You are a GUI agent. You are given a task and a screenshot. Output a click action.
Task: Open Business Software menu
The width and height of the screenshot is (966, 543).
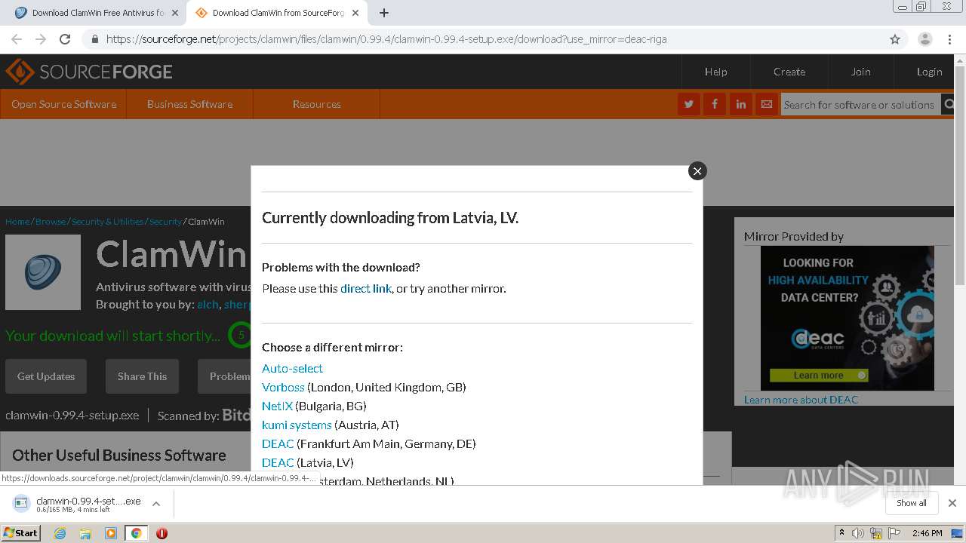(x=189, y=104)
